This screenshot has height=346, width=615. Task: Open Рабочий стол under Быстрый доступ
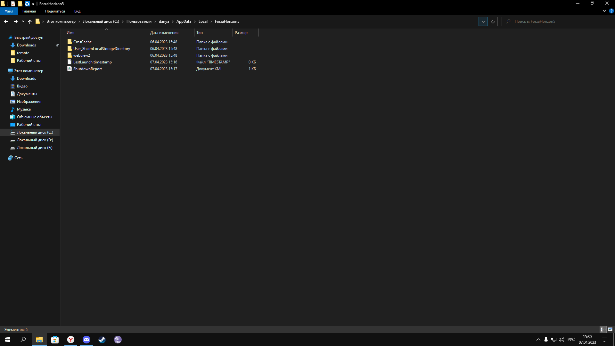point(29,61)
